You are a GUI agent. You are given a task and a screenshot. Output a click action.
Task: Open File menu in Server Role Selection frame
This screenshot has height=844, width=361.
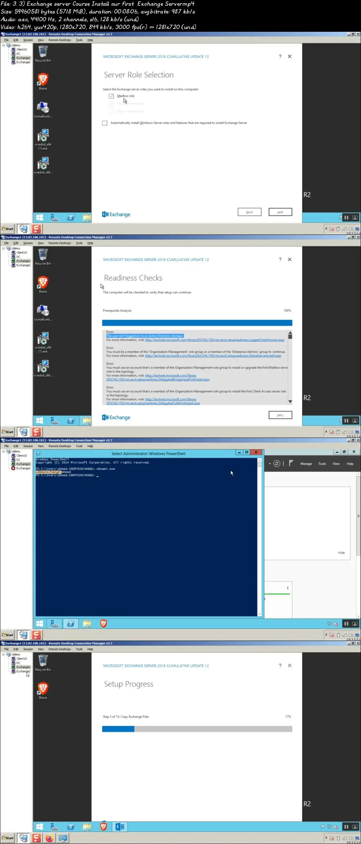coord(6,40)
